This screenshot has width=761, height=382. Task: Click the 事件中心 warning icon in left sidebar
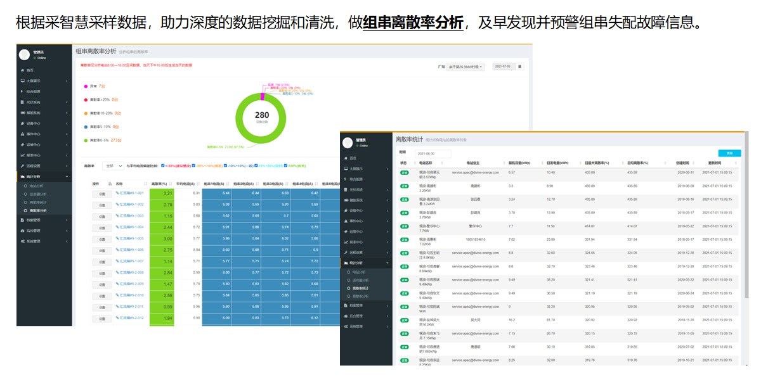[23, 134]
